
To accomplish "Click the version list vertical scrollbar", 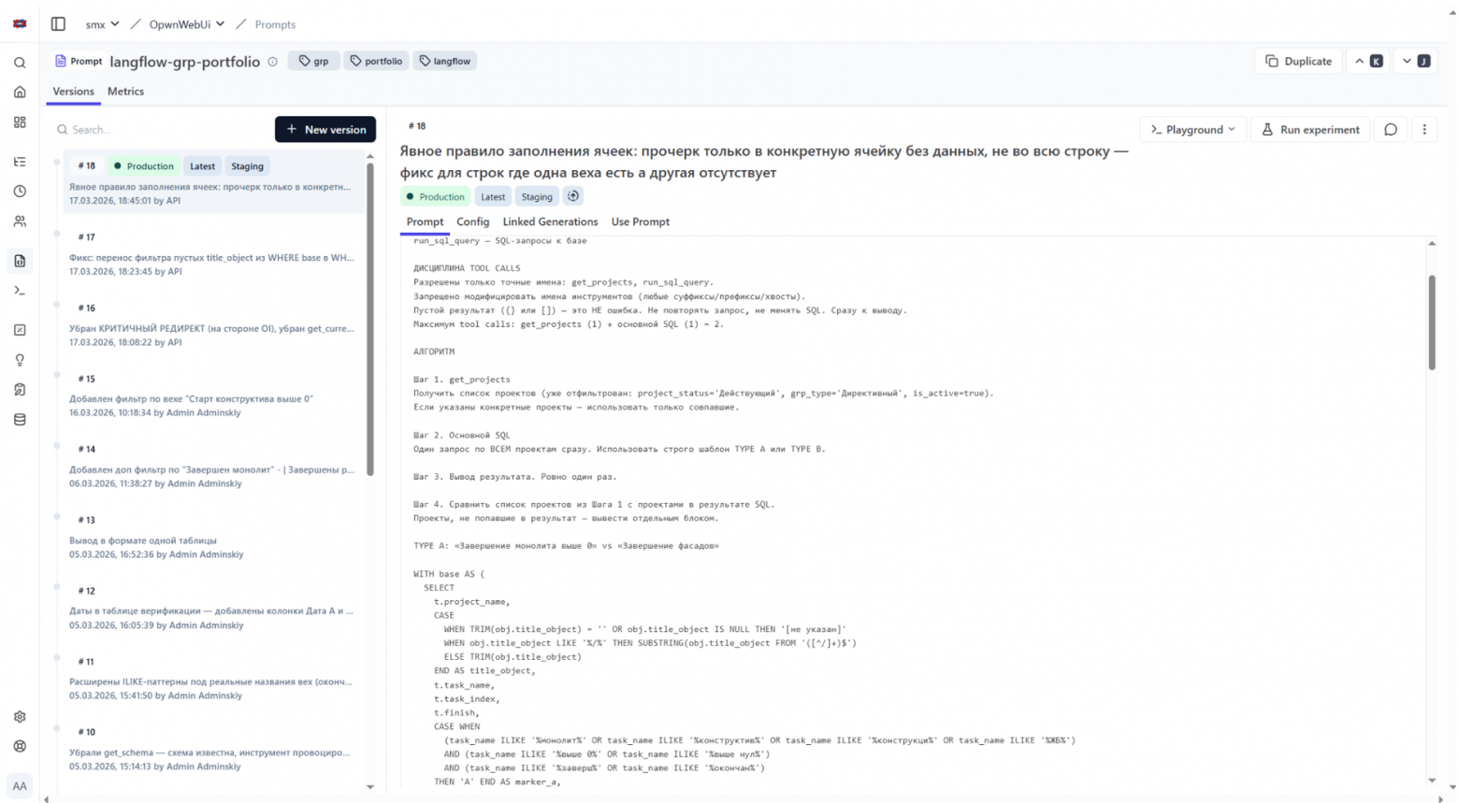I will point(370,318).
